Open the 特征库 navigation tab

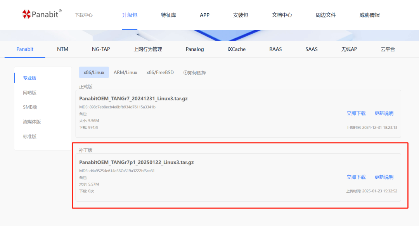168,15
